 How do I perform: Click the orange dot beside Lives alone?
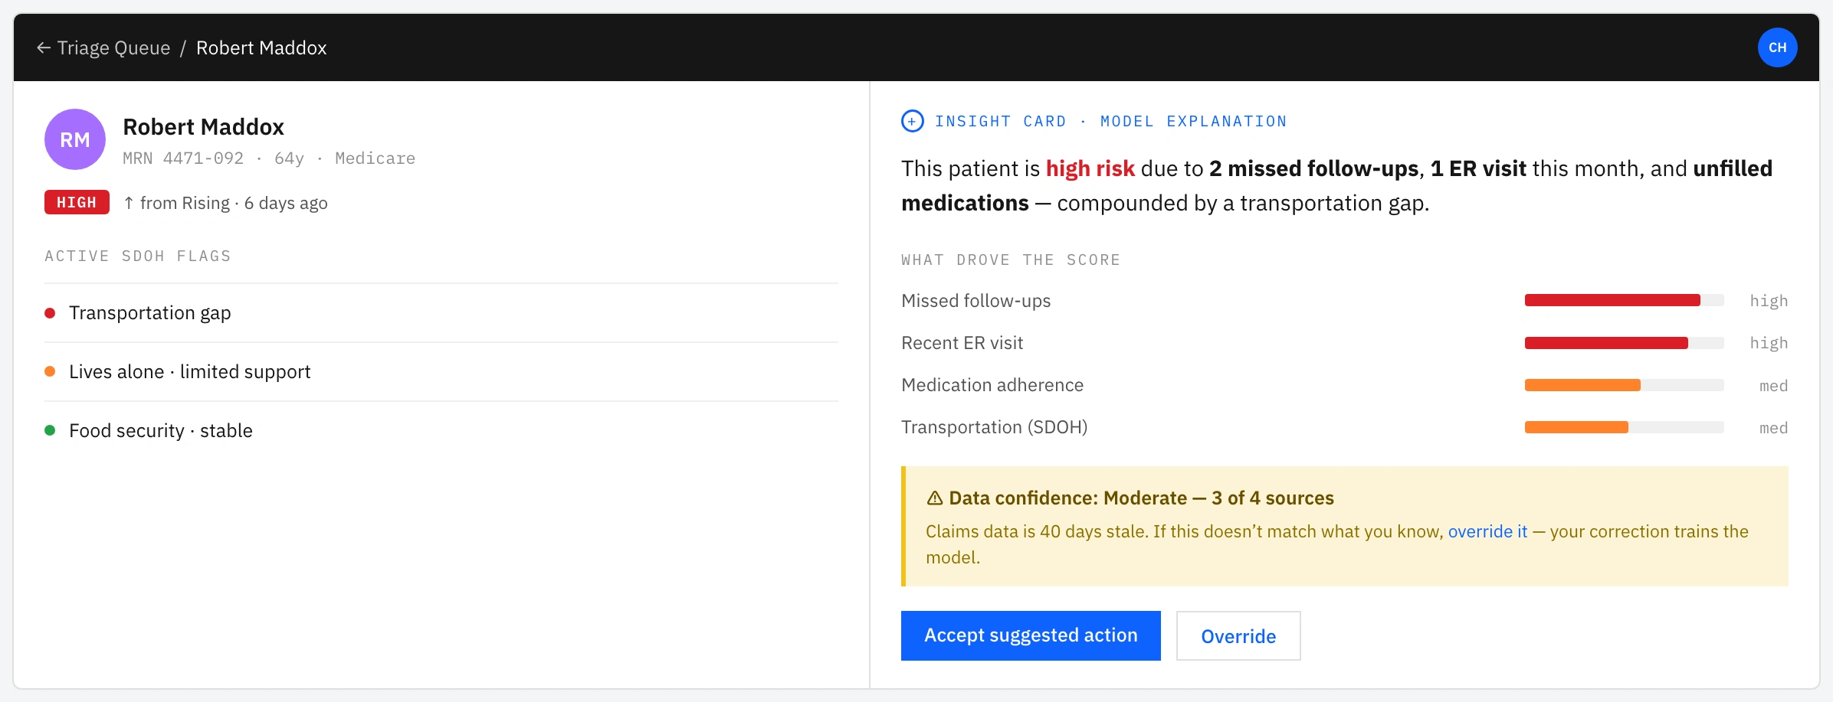pos(50,371)
